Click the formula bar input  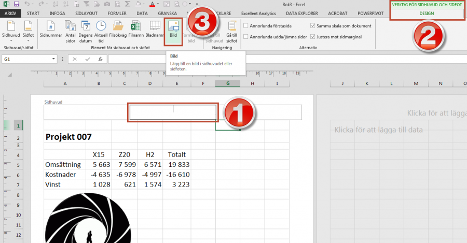[287, 59]
